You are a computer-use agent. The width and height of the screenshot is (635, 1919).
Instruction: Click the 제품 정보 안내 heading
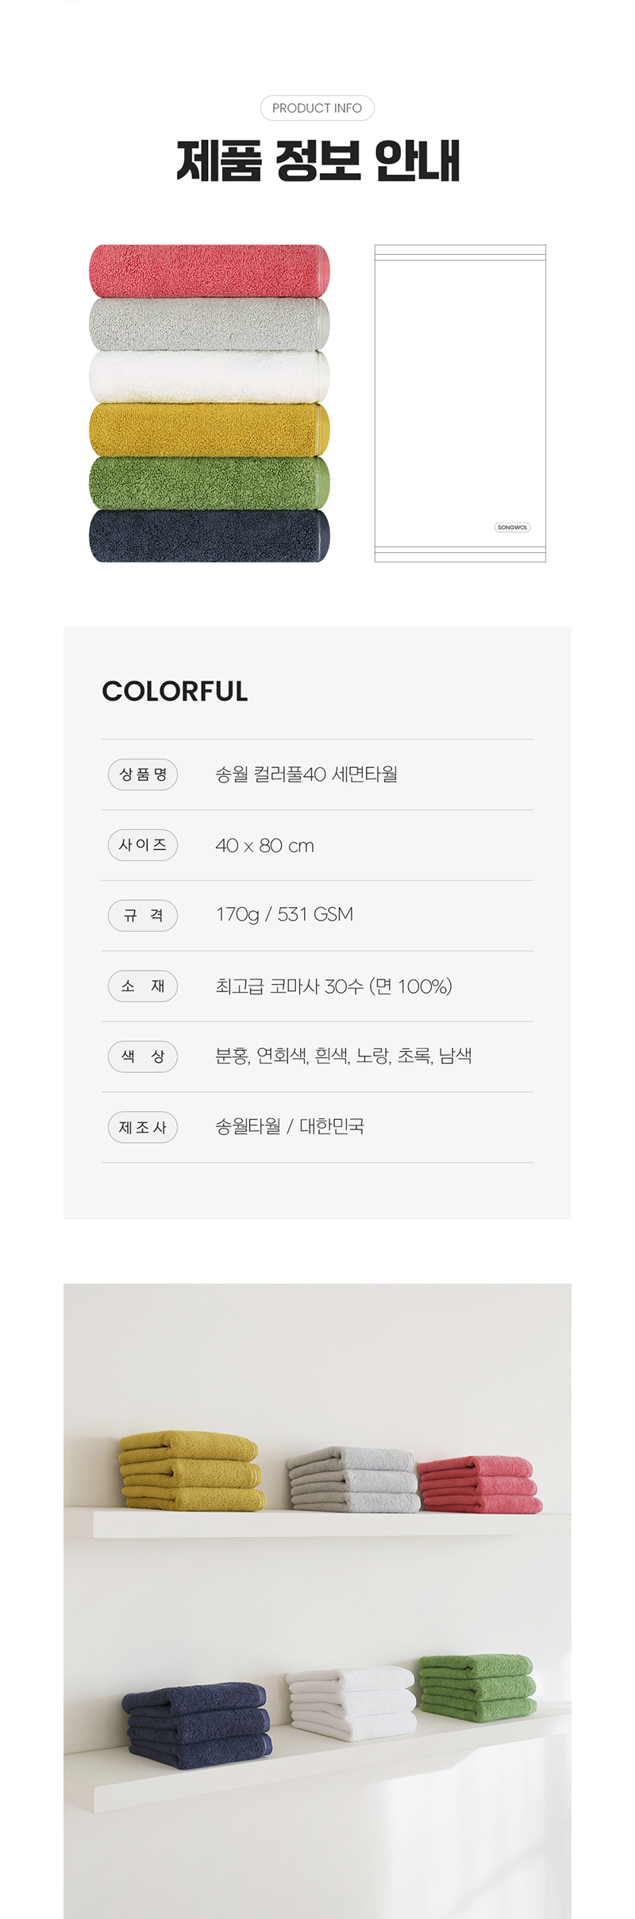(x=317, y=160)
